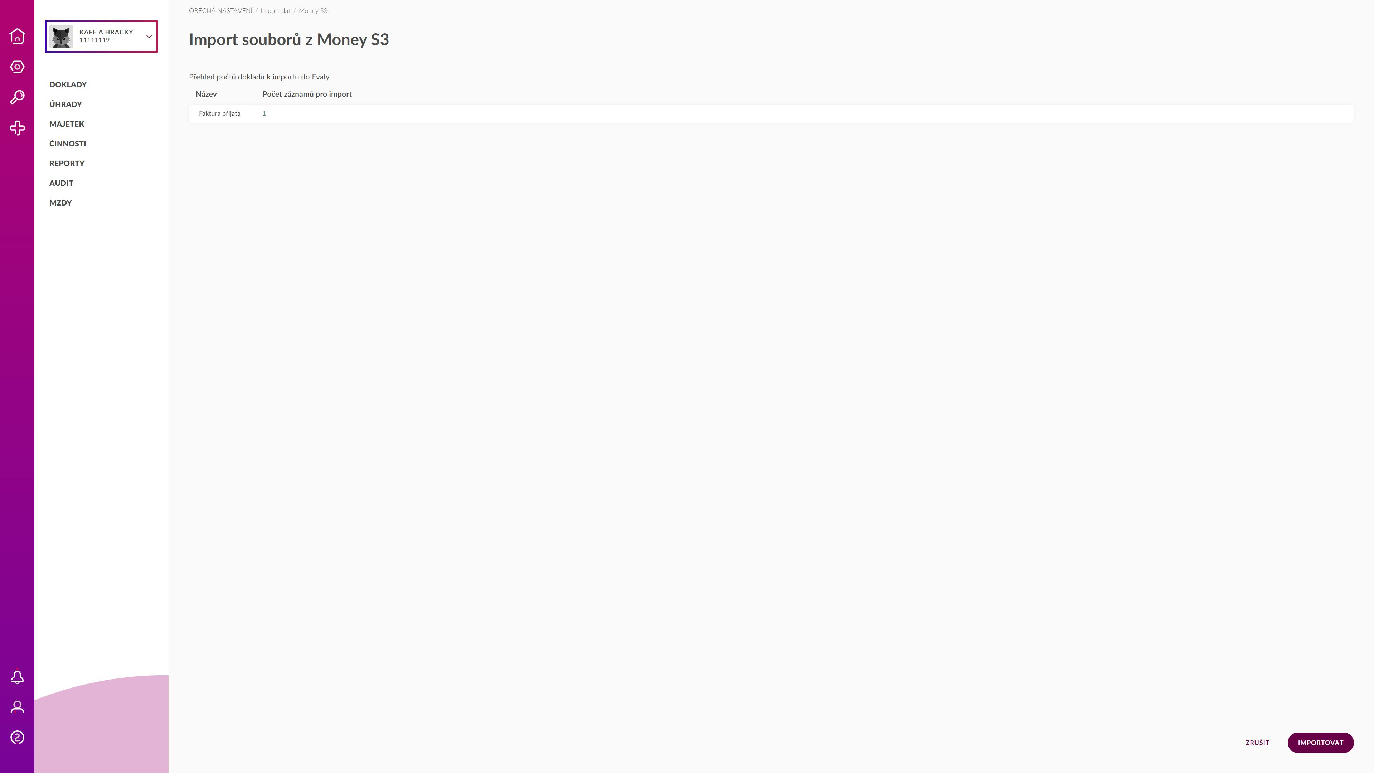Open the DOKLADY menu
The image size is (1374, 773).
[x=68, y=85]
